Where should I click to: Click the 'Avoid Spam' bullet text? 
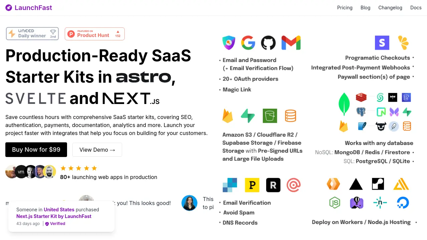(x=239, y=213)
